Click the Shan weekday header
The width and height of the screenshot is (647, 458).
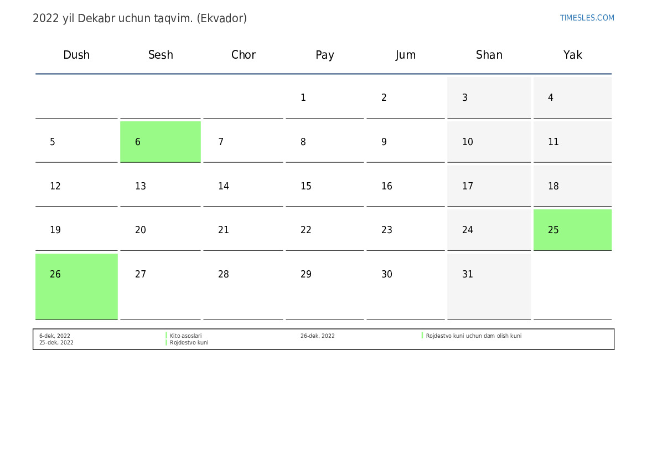pyautogui.click(x=489, y=55)
